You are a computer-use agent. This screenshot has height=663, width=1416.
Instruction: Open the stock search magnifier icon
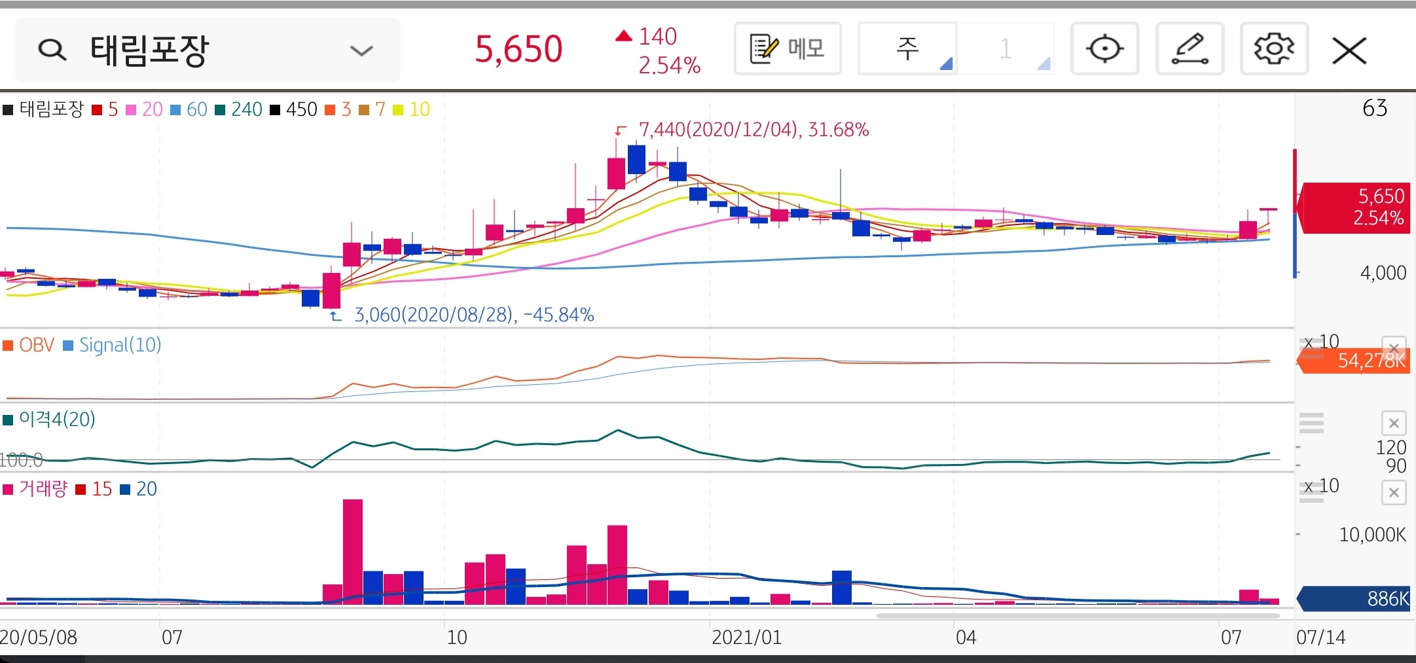52,50
